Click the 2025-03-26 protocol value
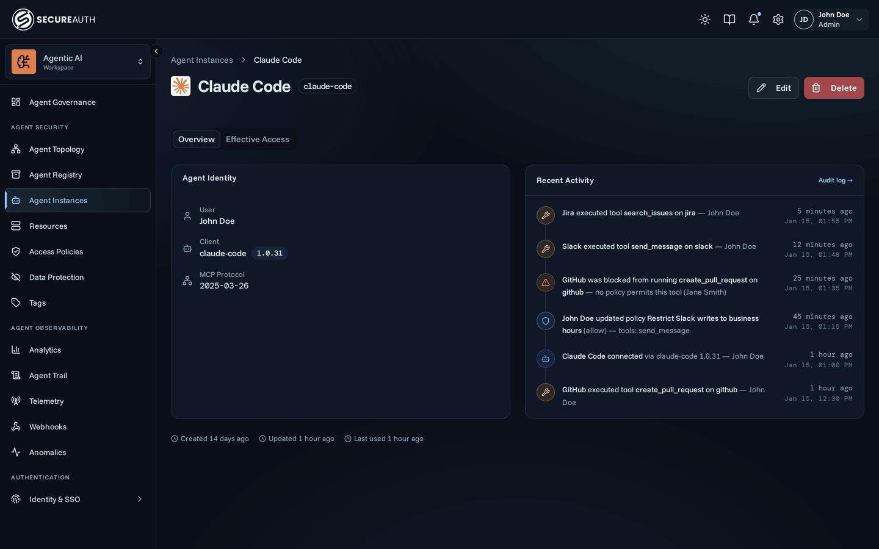879x549 pixels. click(x=224, y=285)
